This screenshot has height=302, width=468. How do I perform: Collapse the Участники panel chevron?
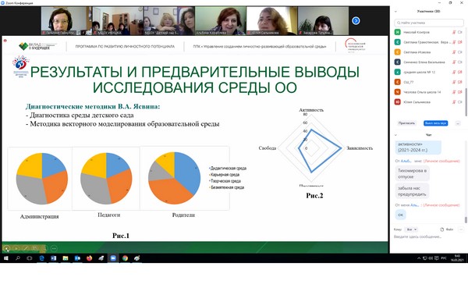395,12
